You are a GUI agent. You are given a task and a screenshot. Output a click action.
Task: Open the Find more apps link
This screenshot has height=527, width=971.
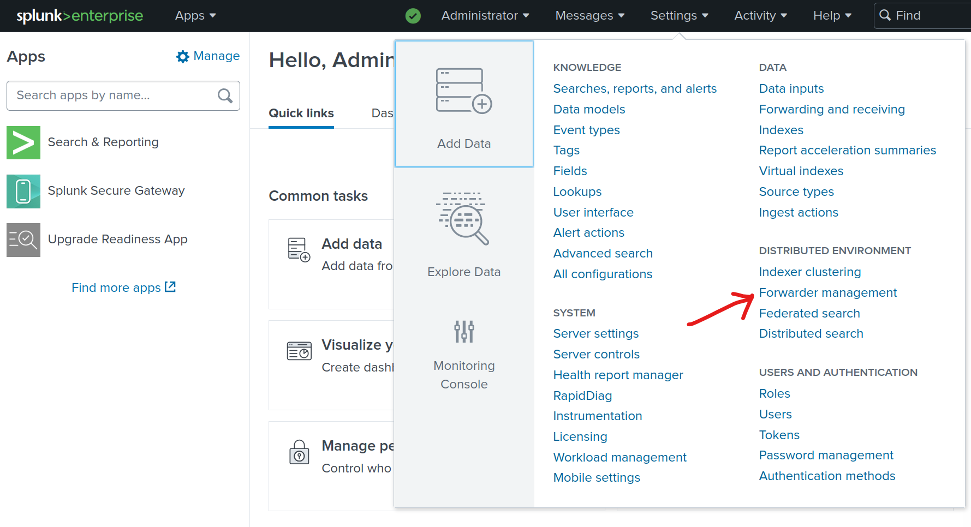pos(116,288)
